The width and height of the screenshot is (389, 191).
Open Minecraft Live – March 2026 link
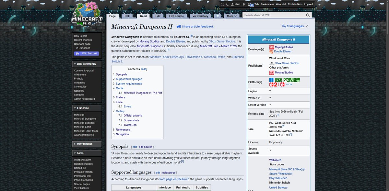pyautogui.click(x=218, y=46)
